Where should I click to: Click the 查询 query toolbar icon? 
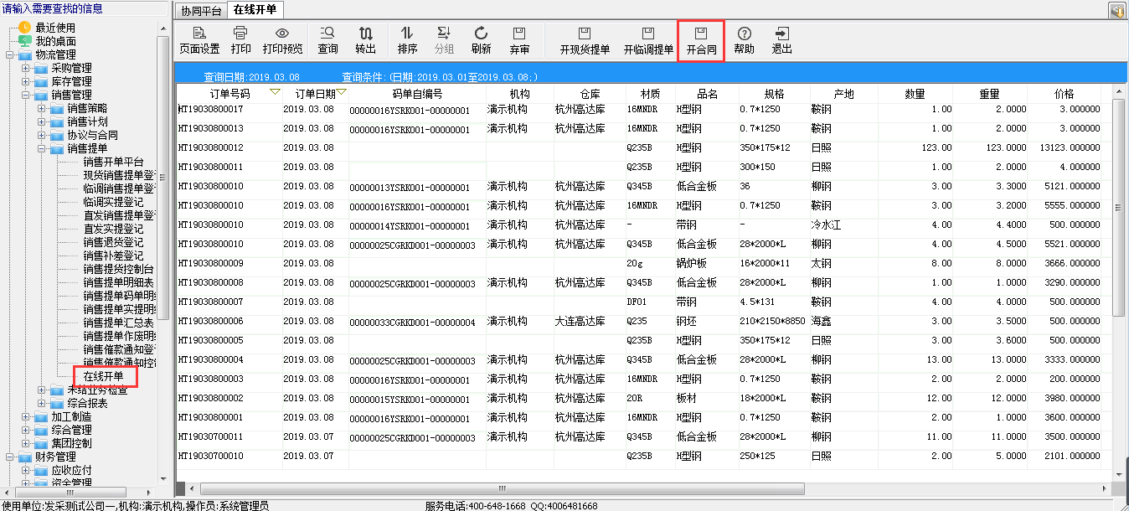click(327, 40)
